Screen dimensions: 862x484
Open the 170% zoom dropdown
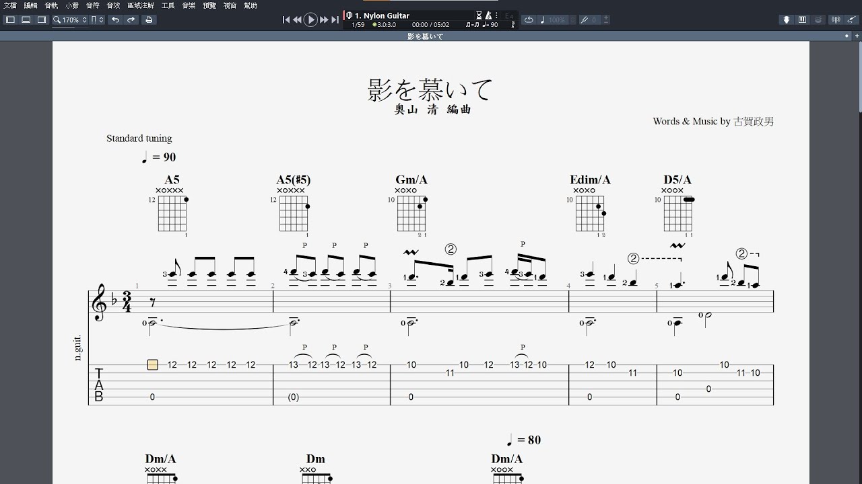[74, 20]
